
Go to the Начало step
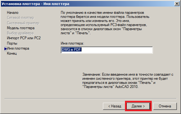(13, 13)
